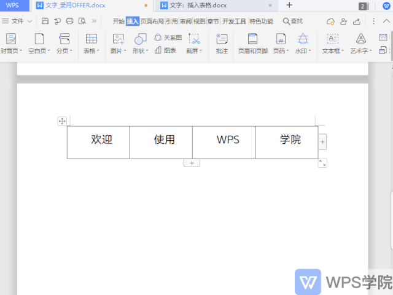Click the table cell containing WPS

pos(224,142)
